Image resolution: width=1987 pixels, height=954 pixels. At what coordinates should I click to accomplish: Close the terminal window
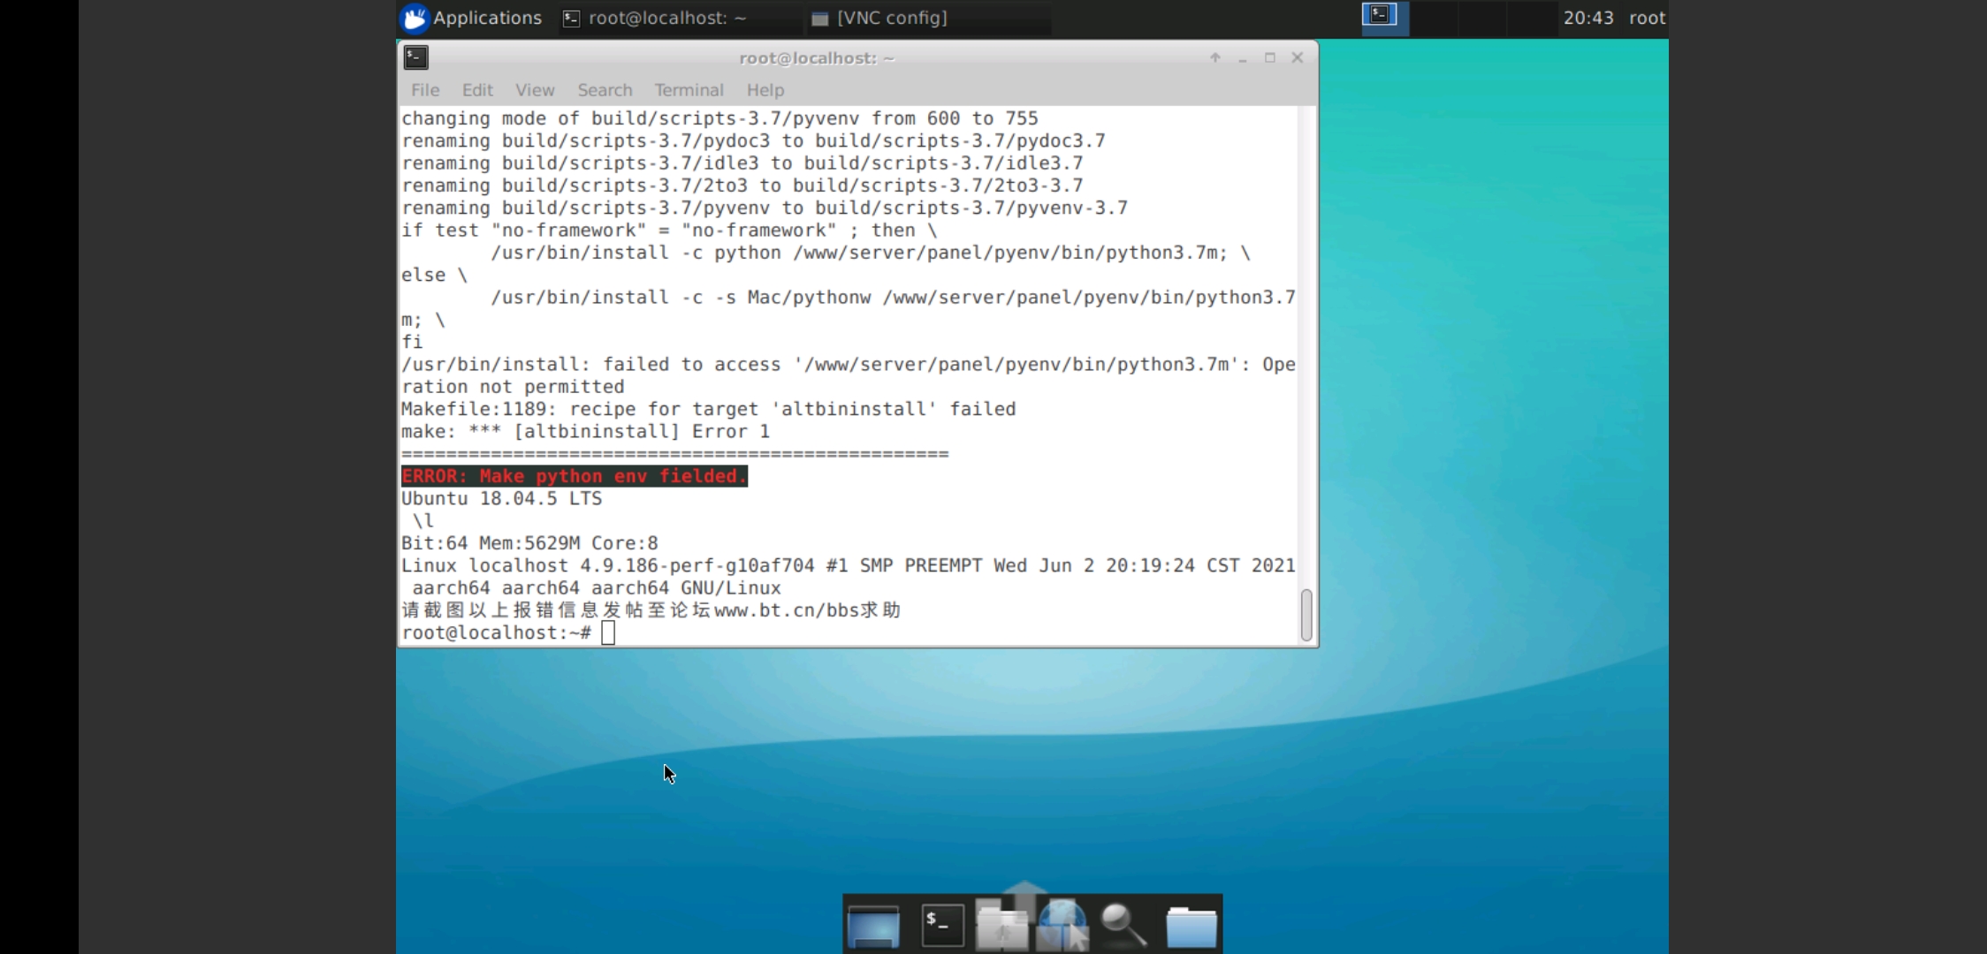(x=1298, y=57)
